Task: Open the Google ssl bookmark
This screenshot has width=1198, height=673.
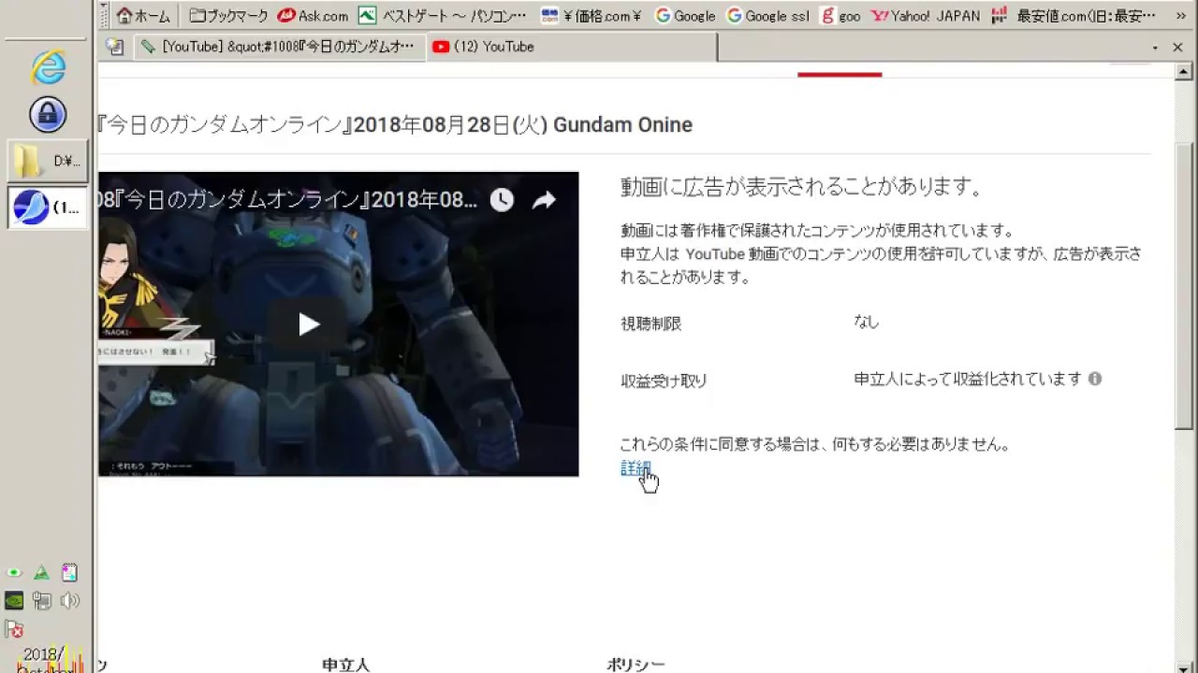Action: click(768, 16)
